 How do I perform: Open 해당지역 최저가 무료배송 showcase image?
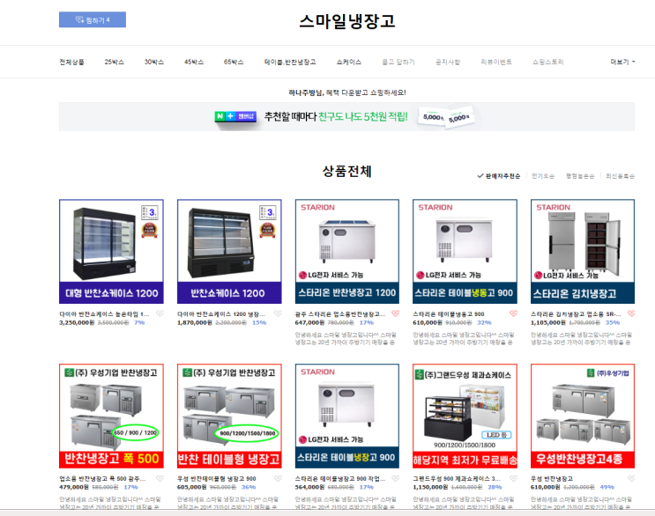465,416
